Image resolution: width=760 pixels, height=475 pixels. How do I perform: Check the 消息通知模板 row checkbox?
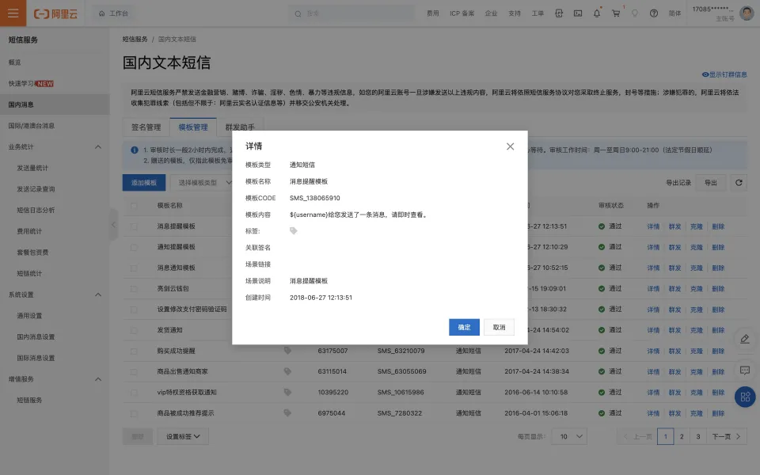134,268
